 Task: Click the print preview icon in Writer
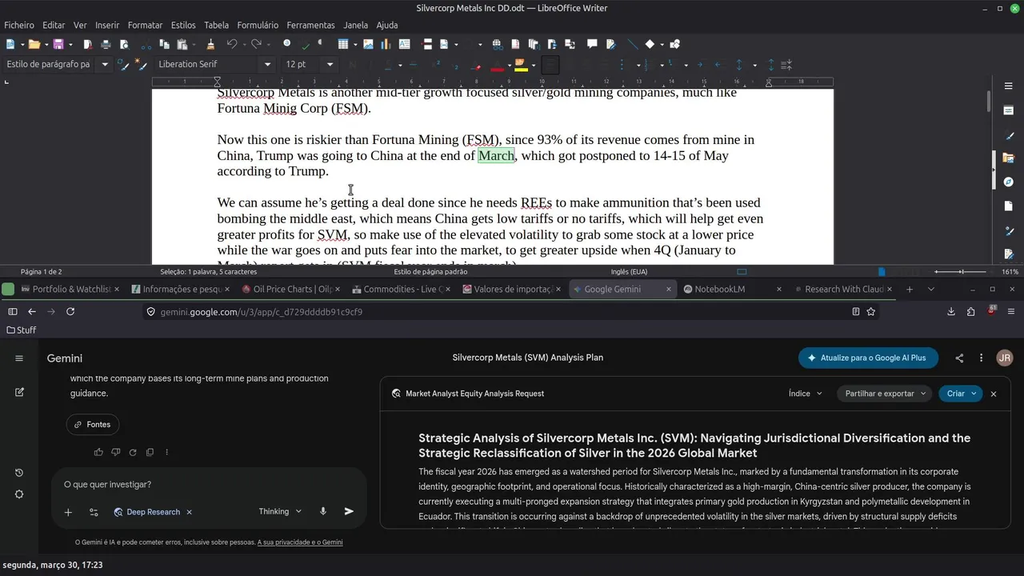pyautogui.click(x=124, y=44)
